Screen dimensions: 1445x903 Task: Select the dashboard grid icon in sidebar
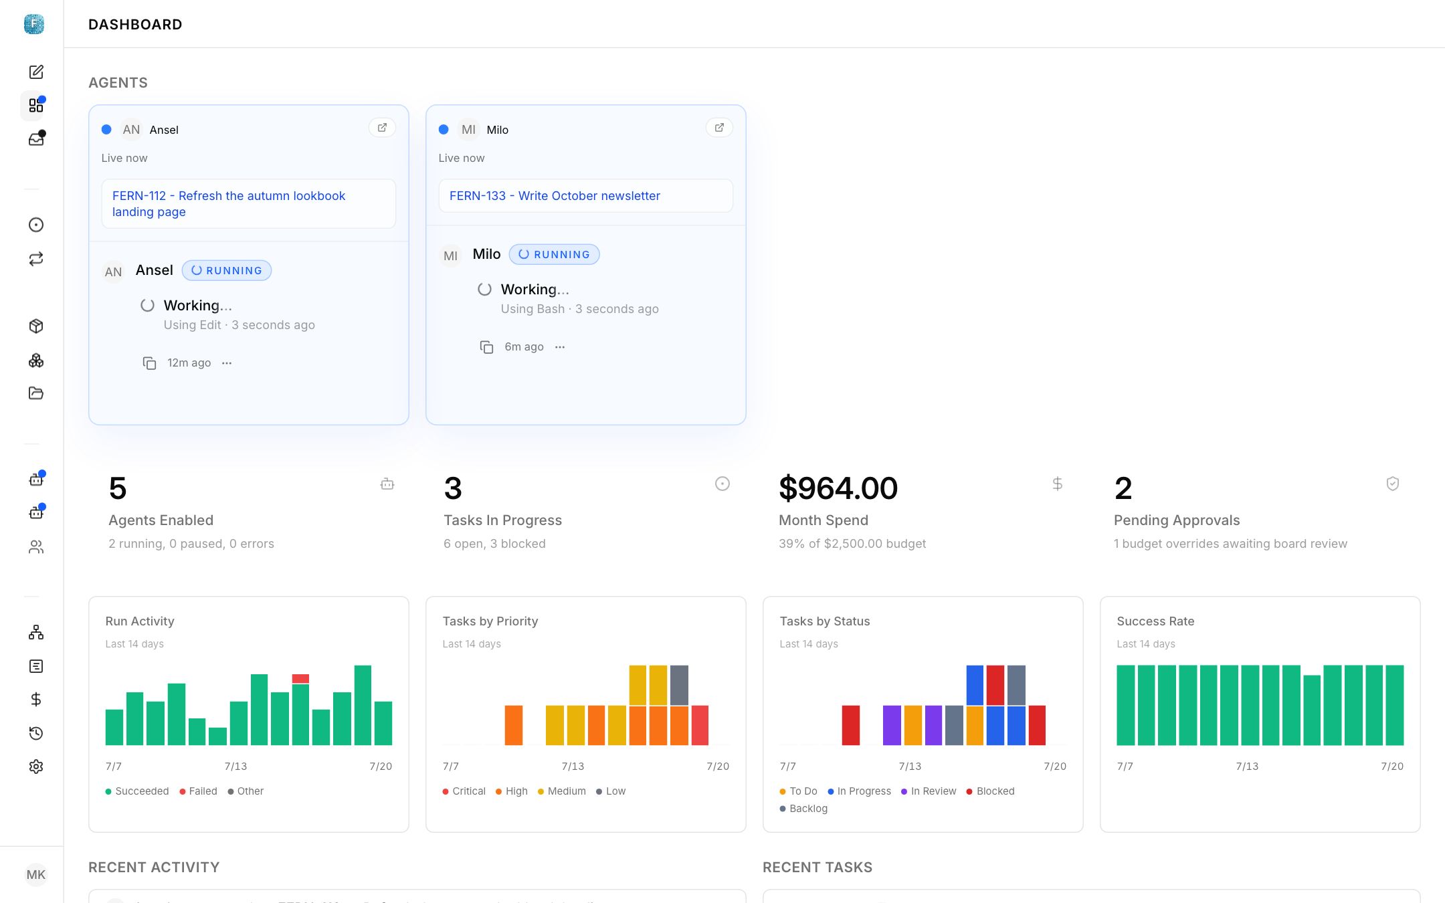[36, 106]
